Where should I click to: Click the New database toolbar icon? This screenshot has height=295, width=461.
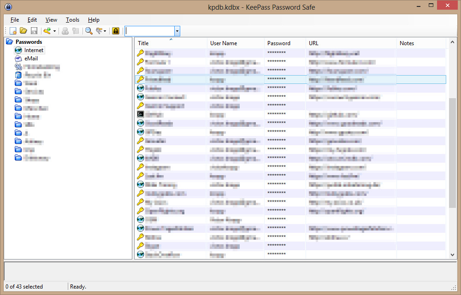coord(13,31)
